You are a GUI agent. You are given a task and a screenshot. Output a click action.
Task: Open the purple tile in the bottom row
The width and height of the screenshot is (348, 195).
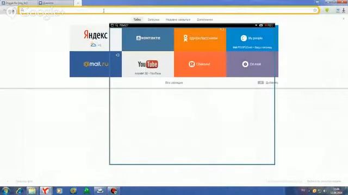pyautogui.click(x=252, y=64)
